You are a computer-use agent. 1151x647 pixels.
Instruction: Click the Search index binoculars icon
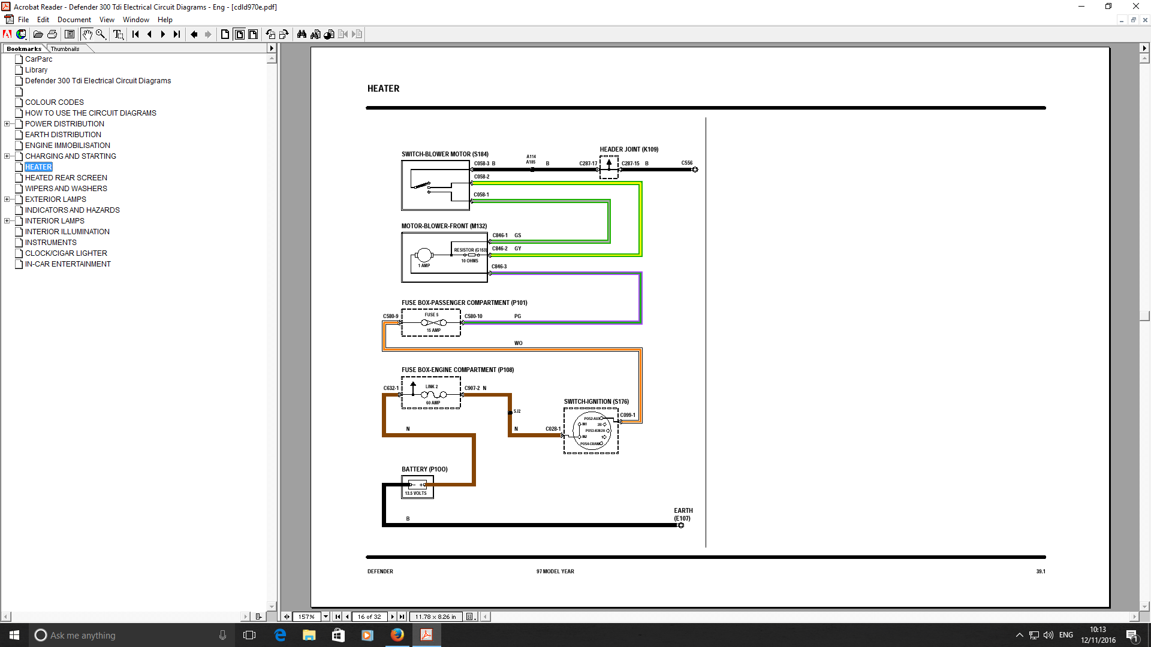click(315, 34)
